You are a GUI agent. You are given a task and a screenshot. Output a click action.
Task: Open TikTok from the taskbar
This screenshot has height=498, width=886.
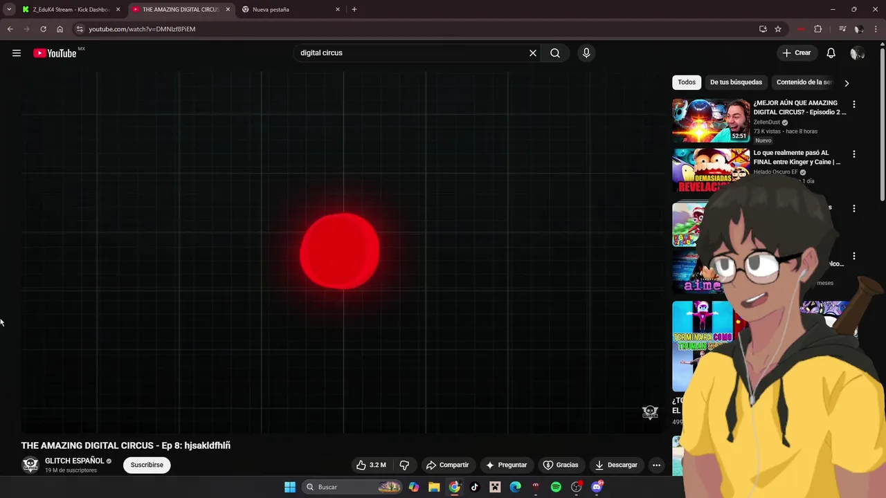[474, 487]
